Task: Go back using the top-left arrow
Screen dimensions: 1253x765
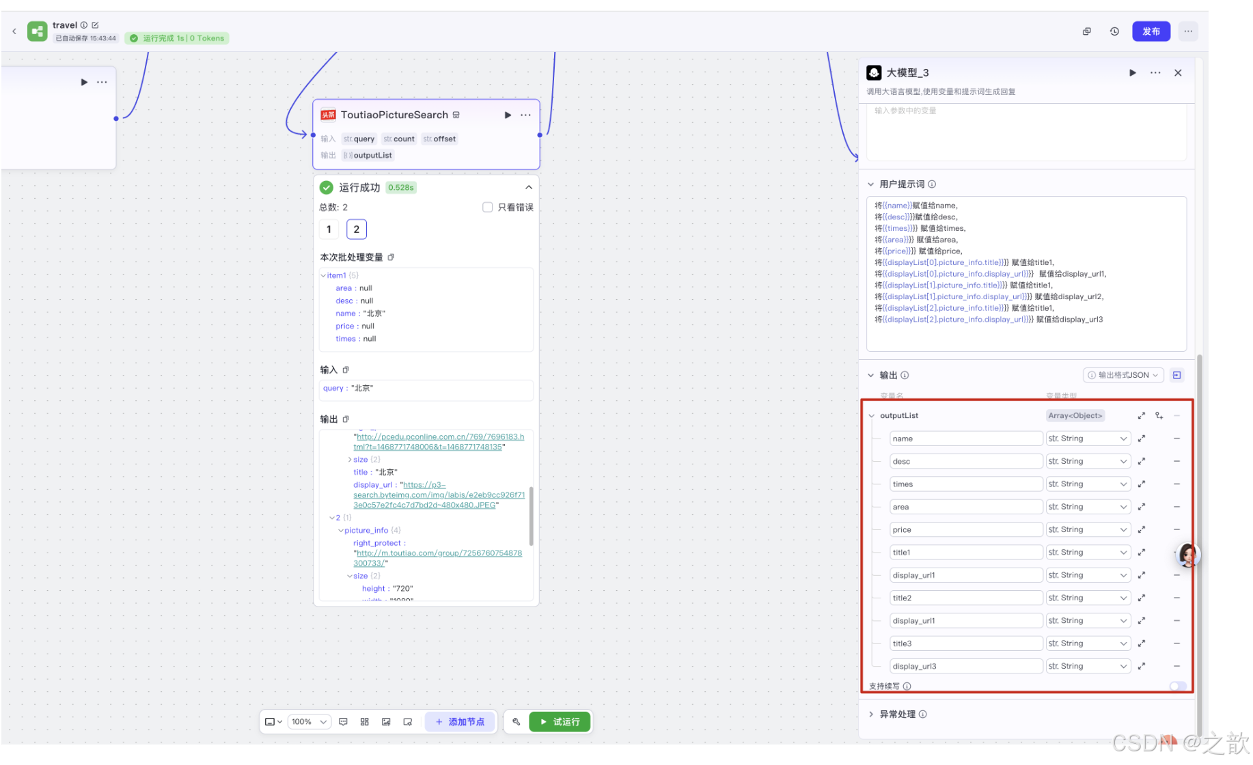Action: pos(14,31)
